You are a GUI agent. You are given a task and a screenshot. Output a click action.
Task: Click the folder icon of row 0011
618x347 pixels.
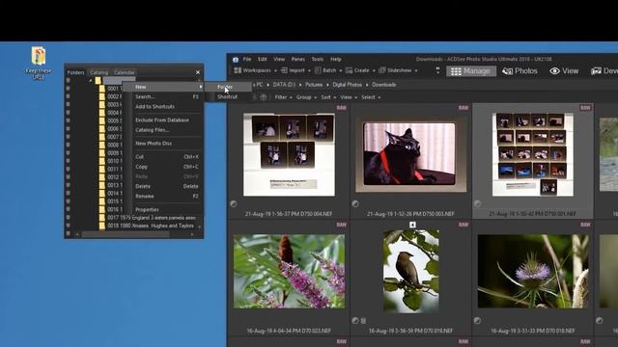(102, 170)
